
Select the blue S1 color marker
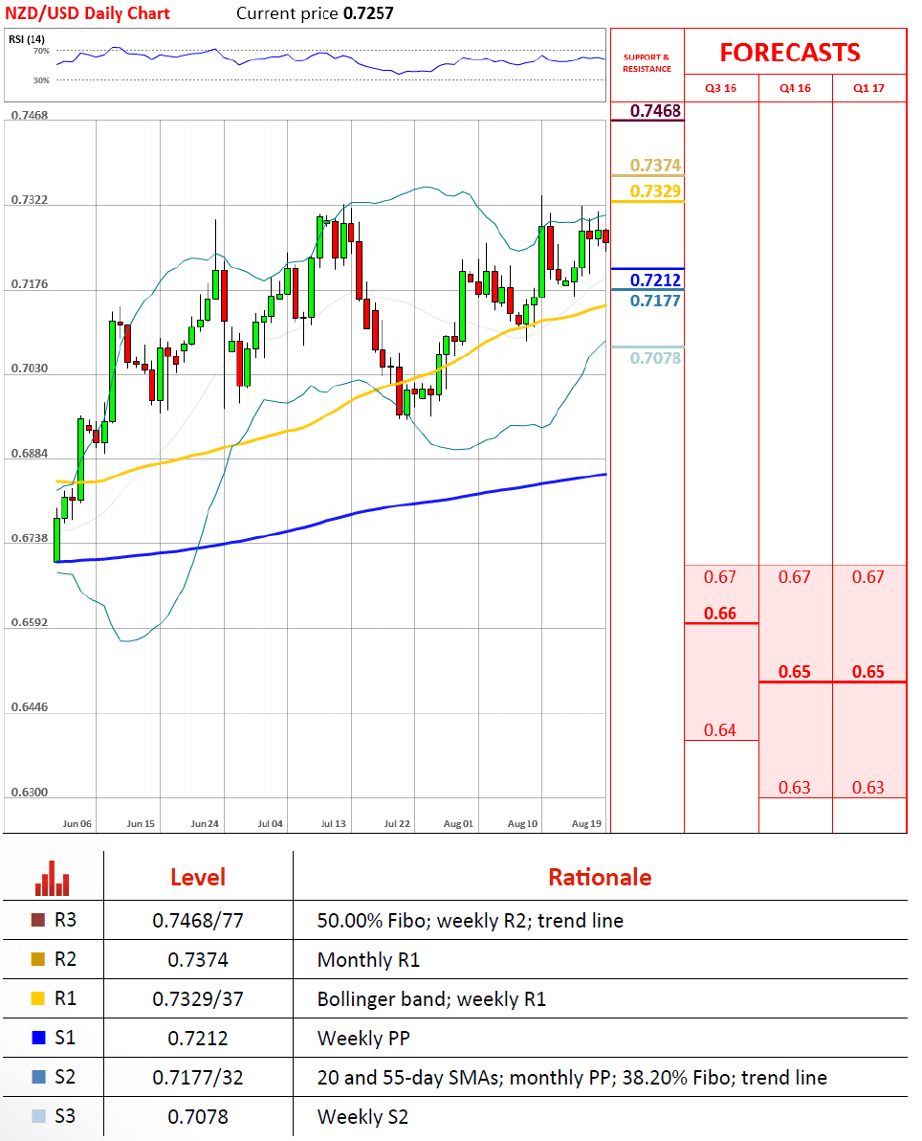pos(38,1039)
